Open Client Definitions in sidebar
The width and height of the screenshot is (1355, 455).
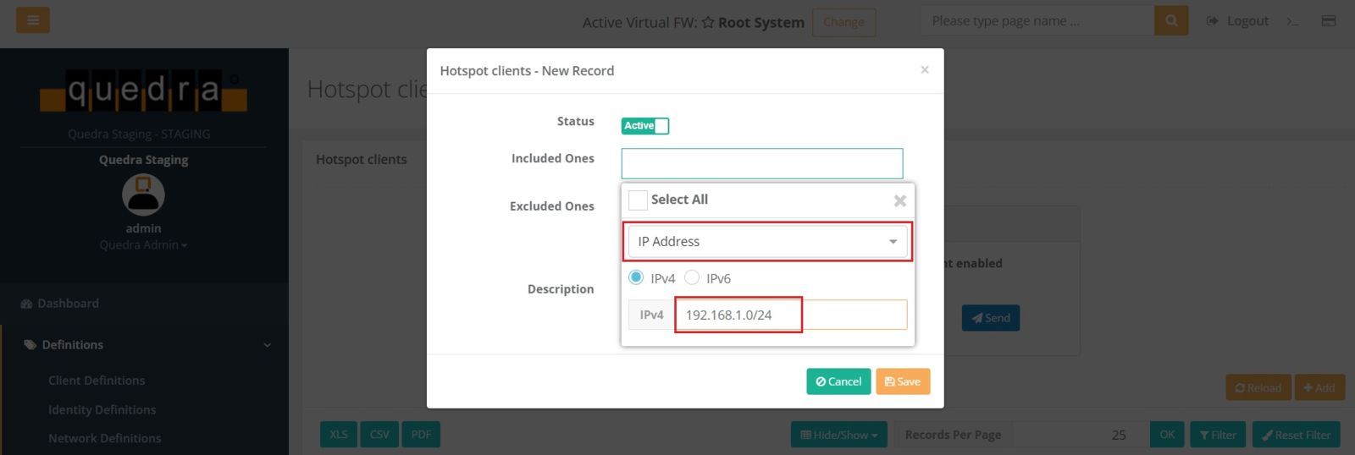pos(97,381)
